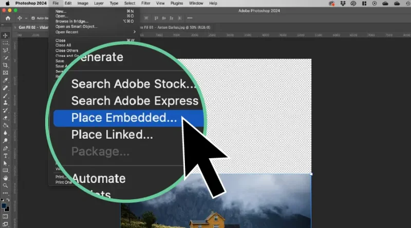Select the Paint Bucket tool
The image size is (411, 228).
5,125
